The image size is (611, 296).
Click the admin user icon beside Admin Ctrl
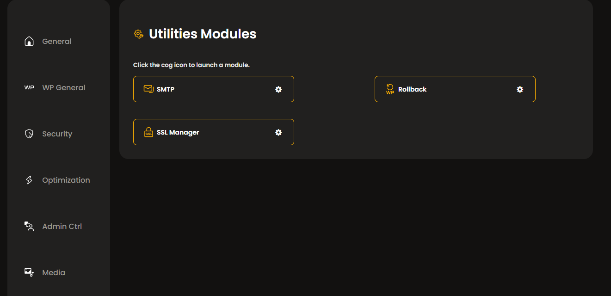[x=29, y=226]
